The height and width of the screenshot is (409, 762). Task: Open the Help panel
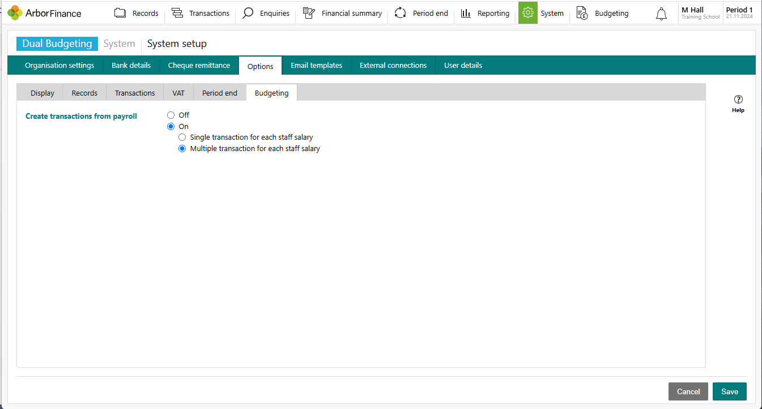pyautogui.click(x=738, y=104)
